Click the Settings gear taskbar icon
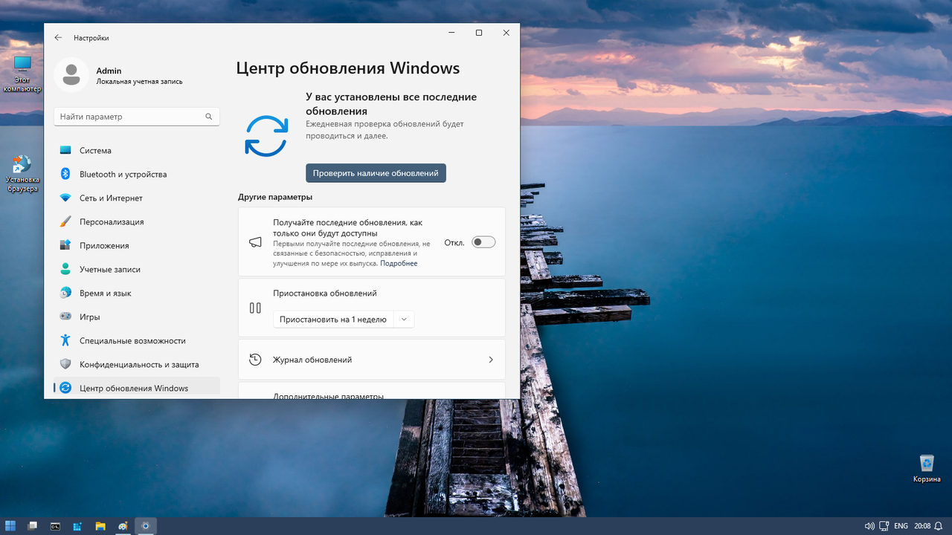This screenshot has width=952, height=535. coord(146,526)
